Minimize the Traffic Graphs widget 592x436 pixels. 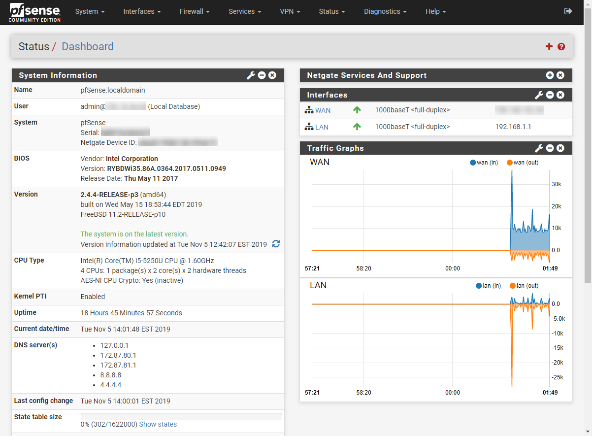(x=550, y=148)
